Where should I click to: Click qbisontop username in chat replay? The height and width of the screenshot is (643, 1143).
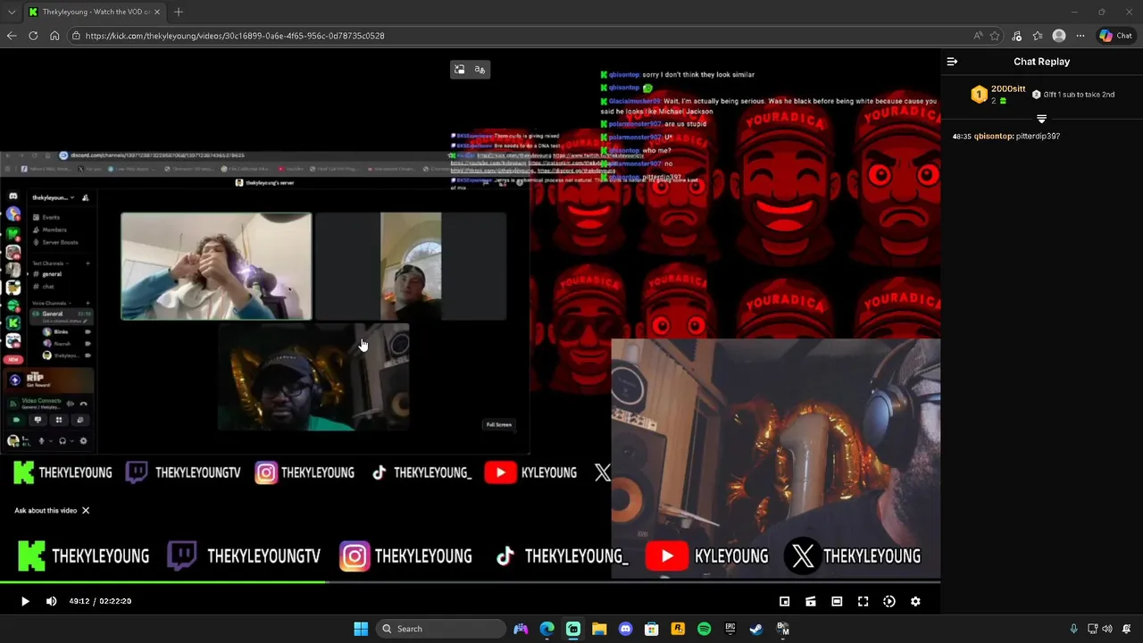pos(993,137)
